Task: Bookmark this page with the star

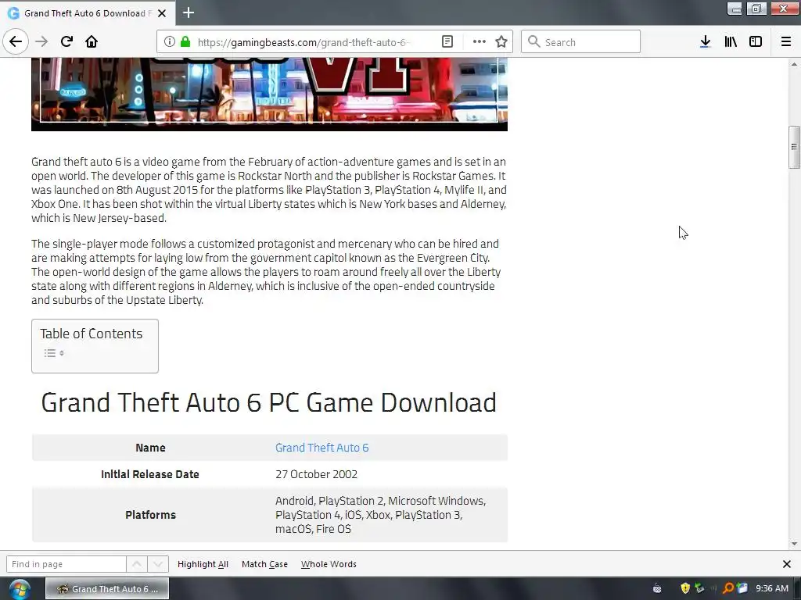Action: click(x=501, y=42)
